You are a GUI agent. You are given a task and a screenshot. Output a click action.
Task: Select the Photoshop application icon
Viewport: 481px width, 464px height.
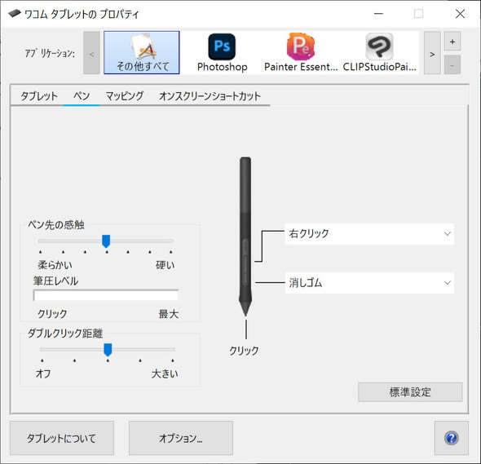[x=222, y=52]
